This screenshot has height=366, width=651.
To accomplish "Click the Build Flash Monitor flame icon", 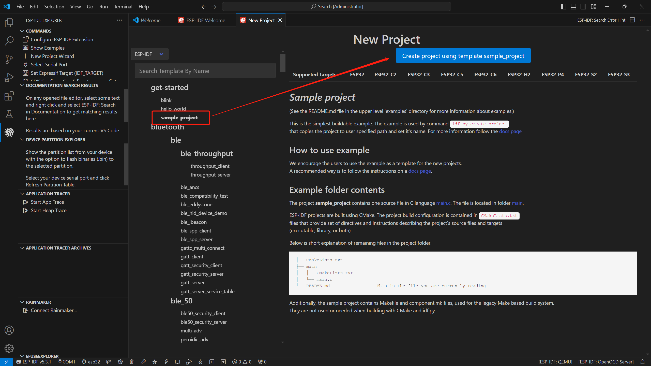I will [x=200, y=362].
